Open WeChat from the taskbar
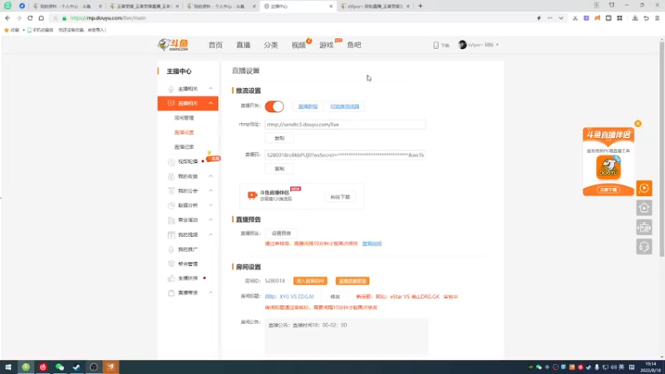This screenshot has width=665, height=374. click(x=60, y=367)
